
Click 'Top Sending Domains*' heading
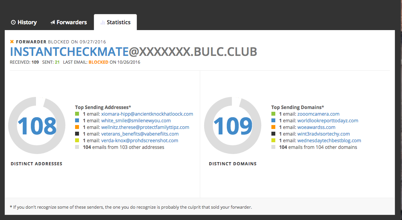298,107
